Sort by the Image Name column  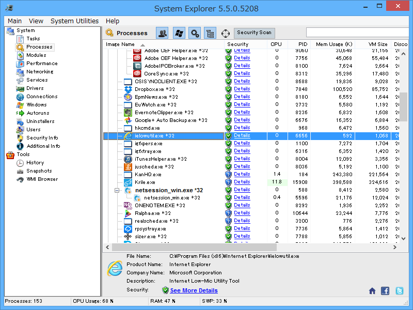click(163, 44)
